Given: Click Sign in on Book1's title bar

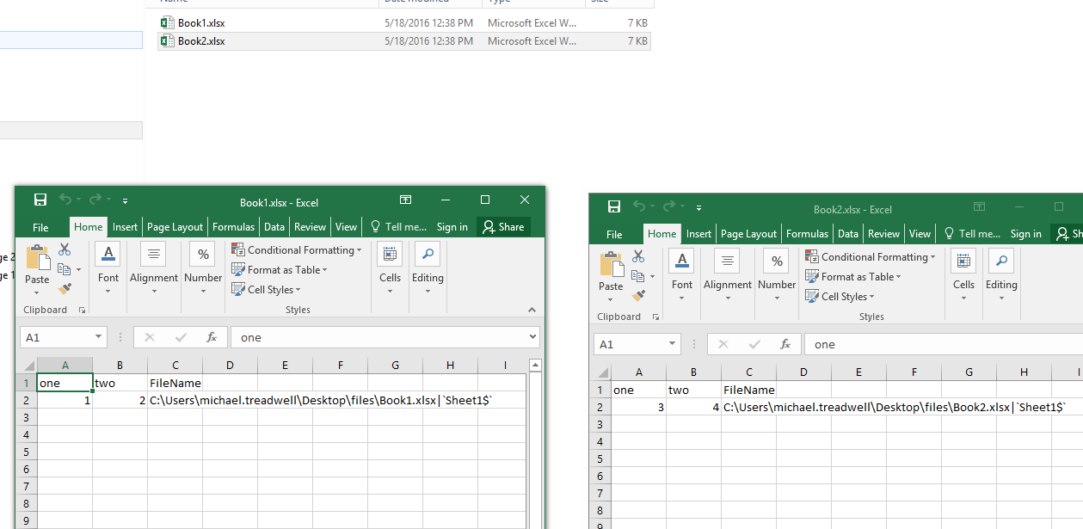Looking at the screenshot, I should tap(452, 226).
